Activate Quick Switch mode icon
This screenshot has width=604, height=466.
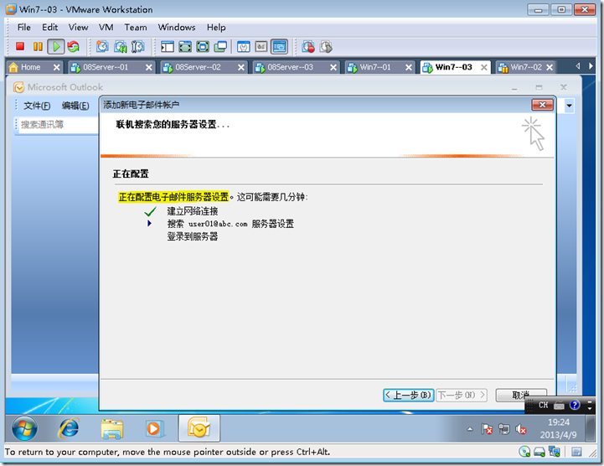click(203, 47)
